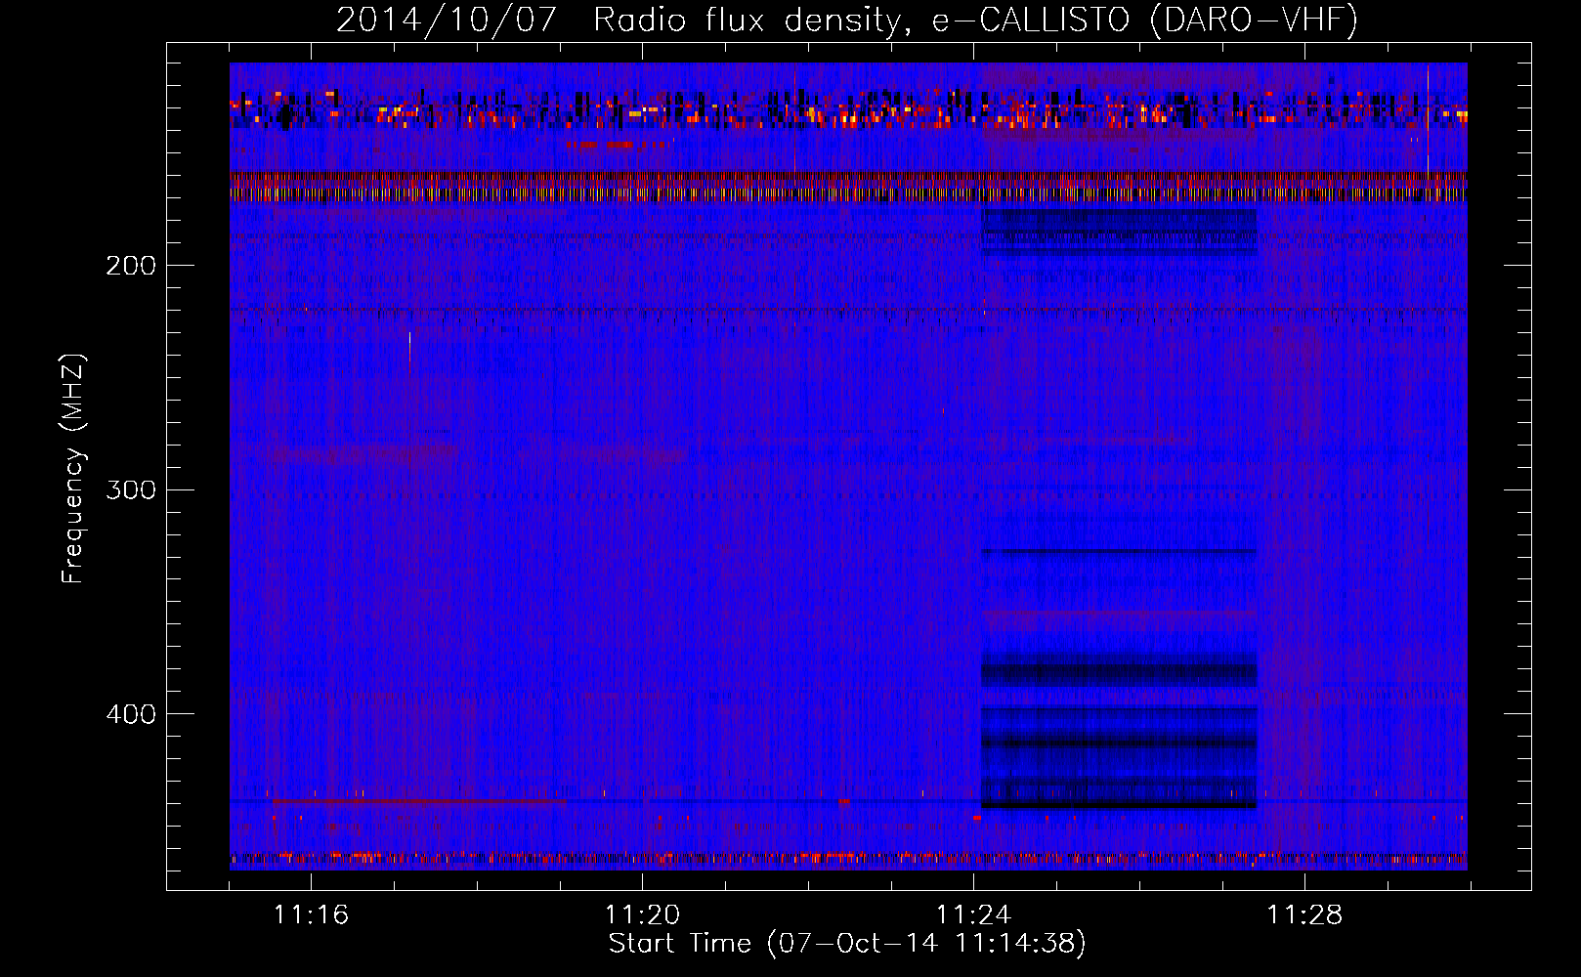This screenshot has height=977, width=1581.
Task: Click the '11:28' time tick label
Action: (x=1304, y=914)
